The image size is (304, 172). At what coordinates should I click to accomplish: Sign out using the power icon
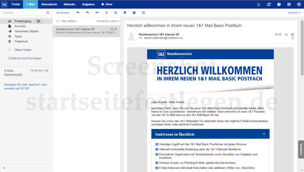pos(299,4)
